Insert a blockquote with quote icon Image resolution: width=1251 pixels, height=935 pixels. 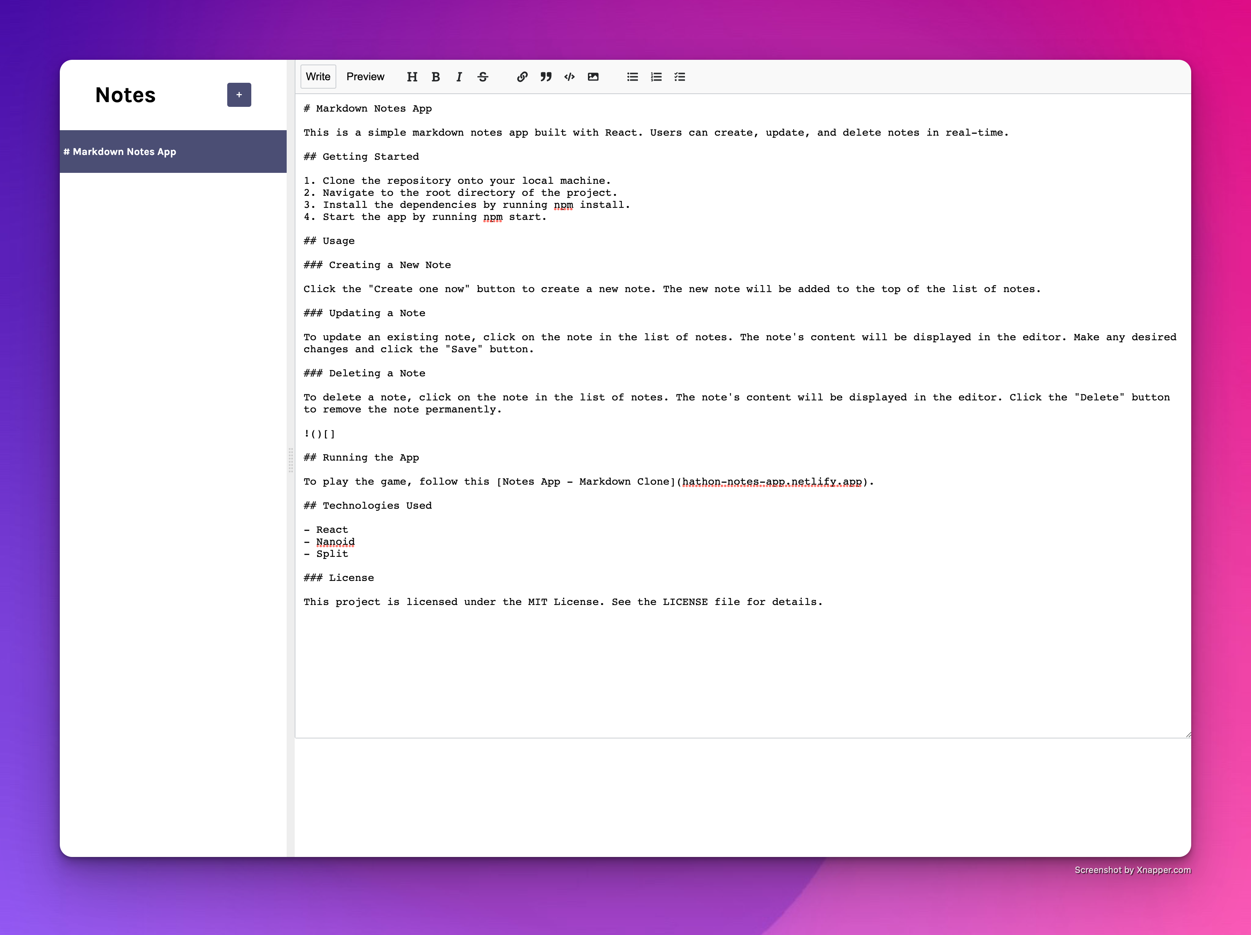546,77
